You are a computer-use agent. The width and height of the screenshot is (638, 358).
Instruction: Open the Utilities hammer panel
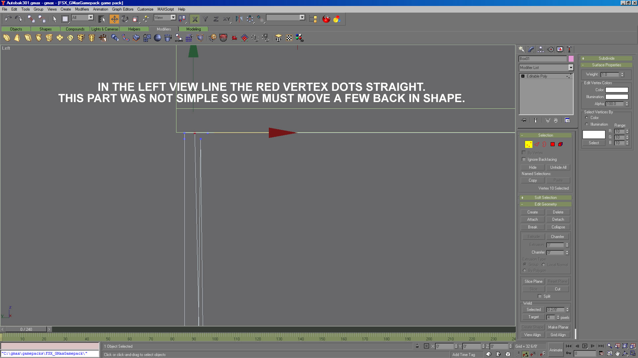[x=569, y=49]
